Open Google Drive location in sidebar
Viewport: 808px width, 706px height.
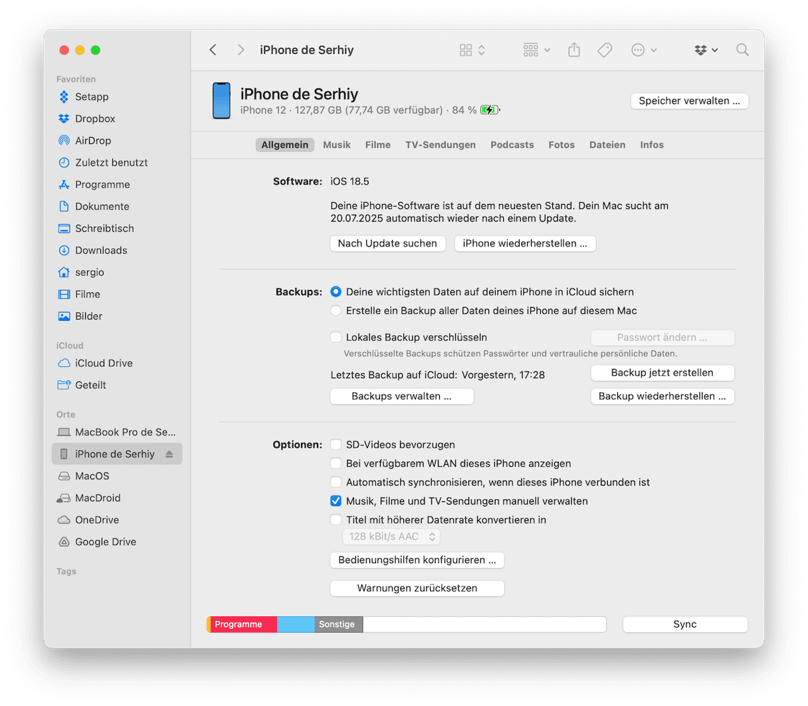click(105, 542)
